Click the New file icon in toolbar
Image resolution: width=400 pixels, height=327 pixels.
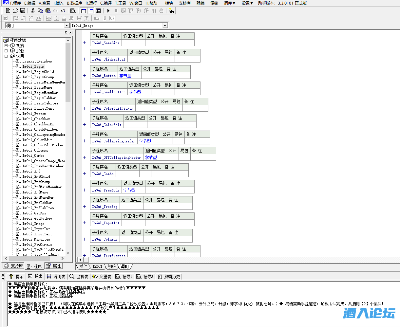coord(8,11)
